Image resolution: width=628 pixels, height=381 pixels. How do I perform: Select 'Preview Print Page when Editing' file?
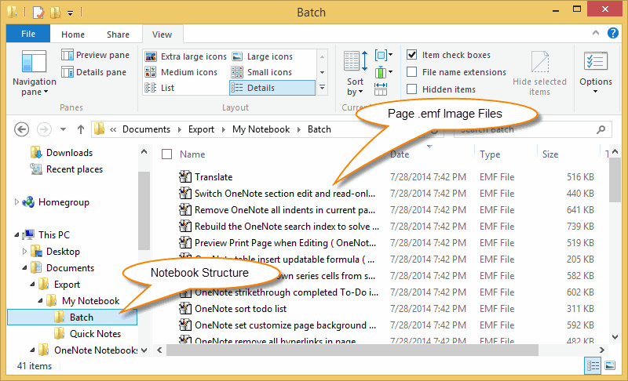(x=285, y=243)
